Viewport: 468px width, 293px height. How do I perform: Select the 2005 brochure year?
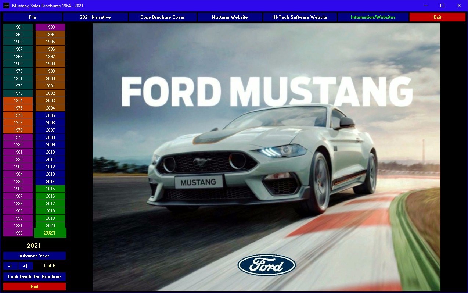point(50,115)
